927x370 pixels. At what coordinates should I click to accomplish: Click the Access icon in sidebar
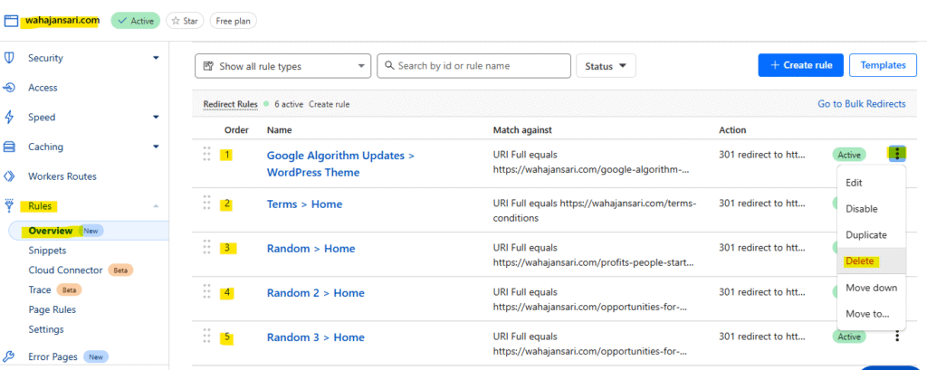pyautogui.click(x=10, y=88)
